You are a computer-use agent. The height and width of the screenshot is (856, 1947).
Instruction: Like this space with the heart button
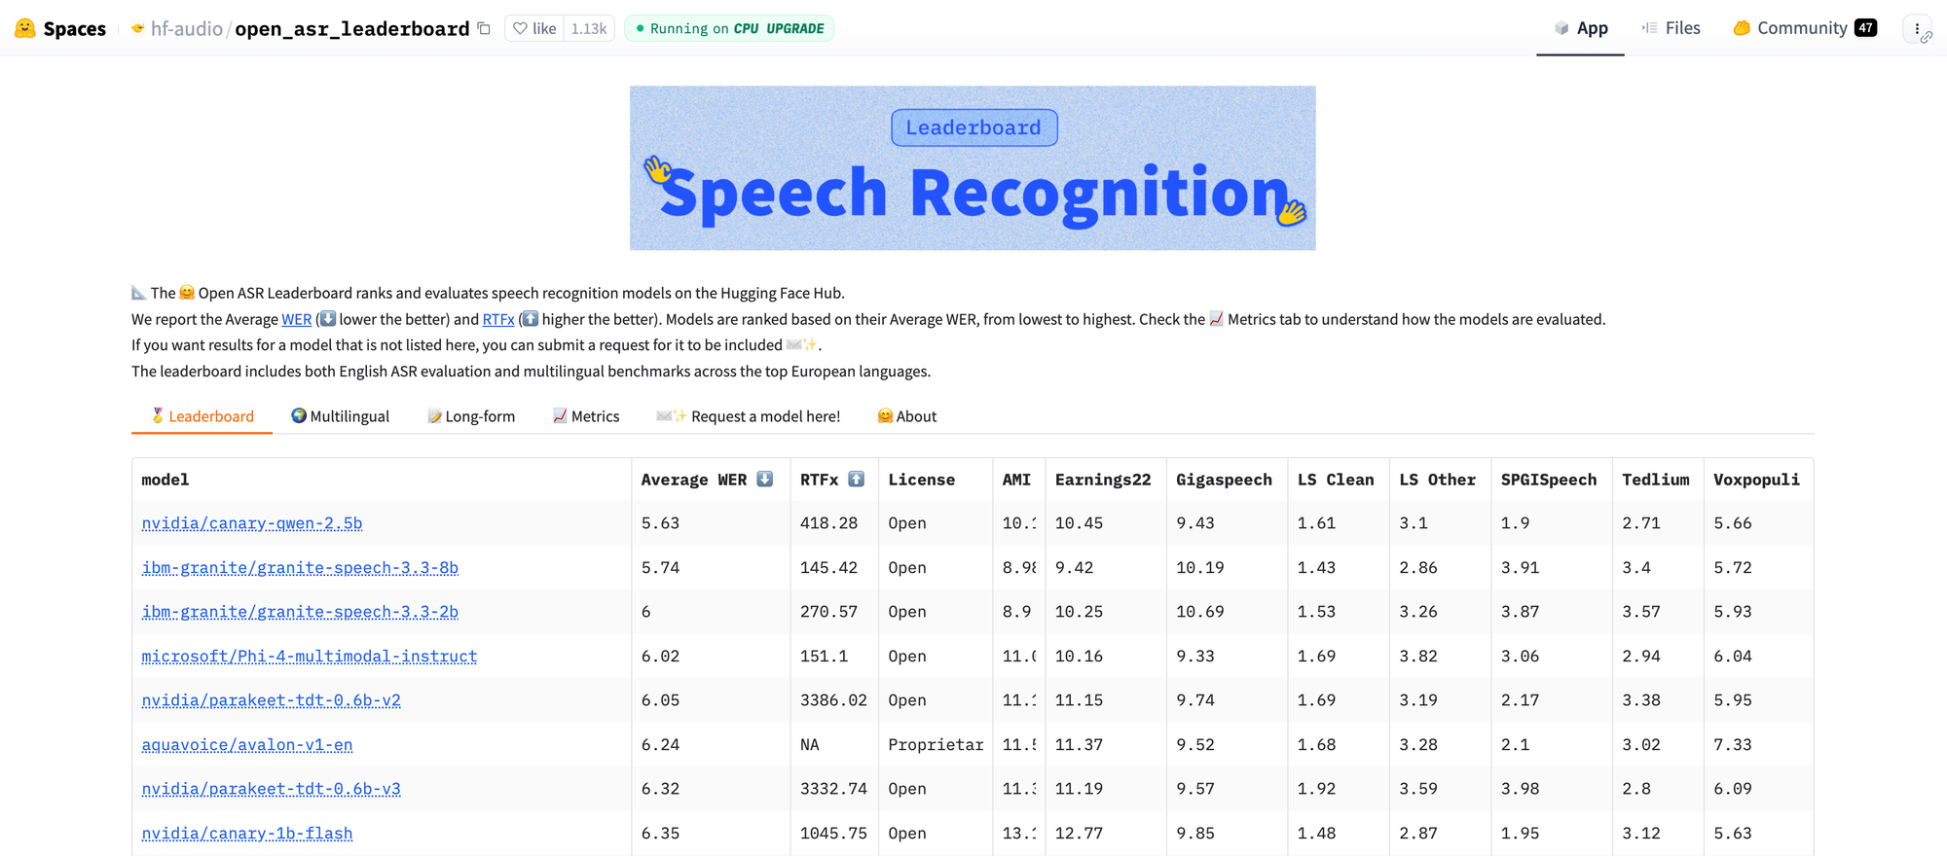point(533,28)
